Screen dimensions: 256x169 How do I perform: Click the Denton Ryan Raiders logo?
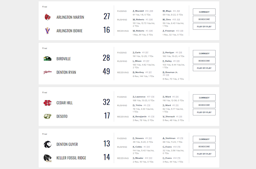[x=47, y=72]
